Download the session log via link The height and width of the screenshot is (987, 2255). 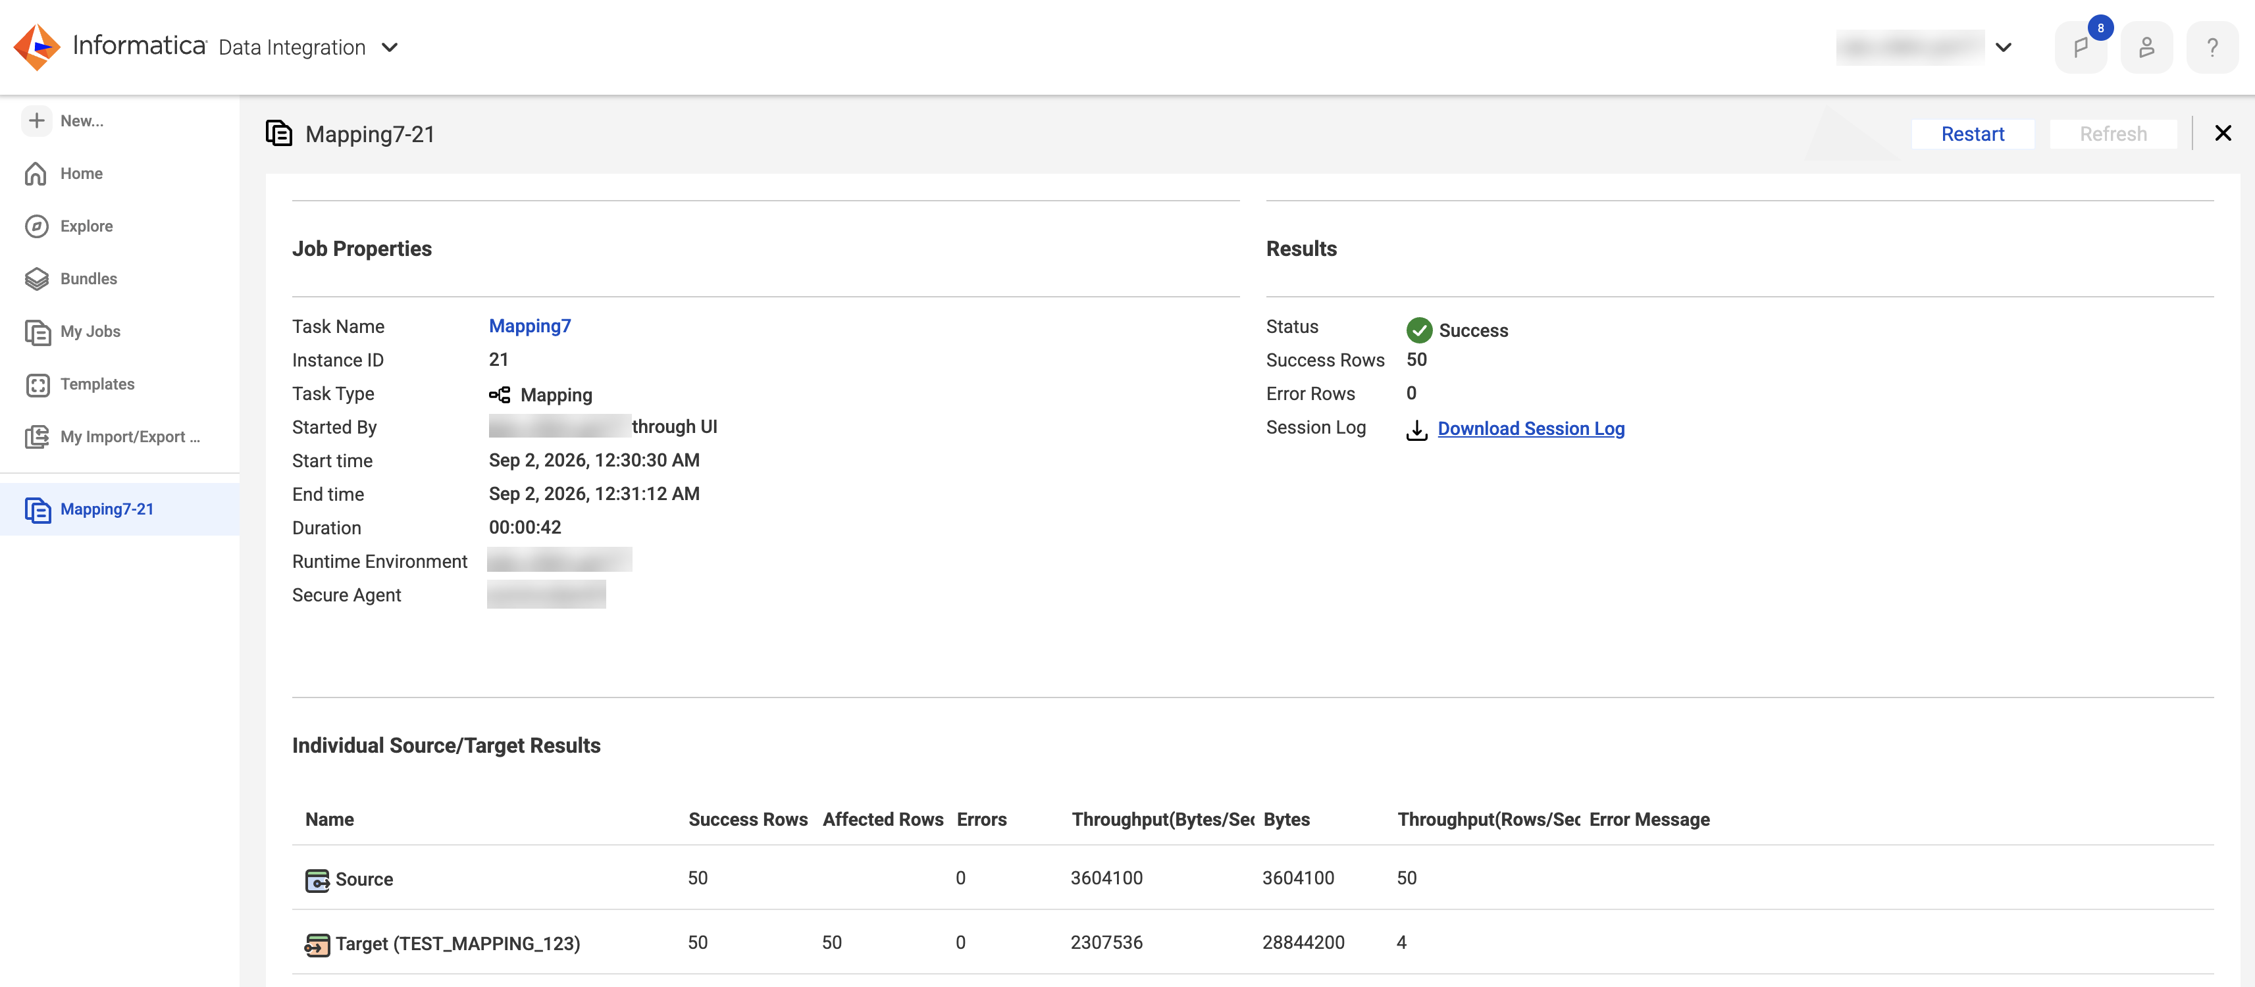(1531, 428)
